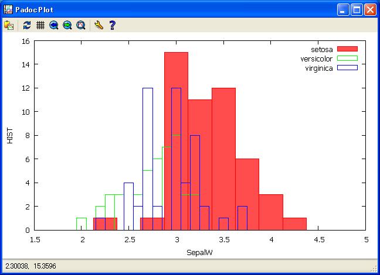380x275 pixels.
Task: Maximize the Padoc Plot window
Action: coord(357,9)
